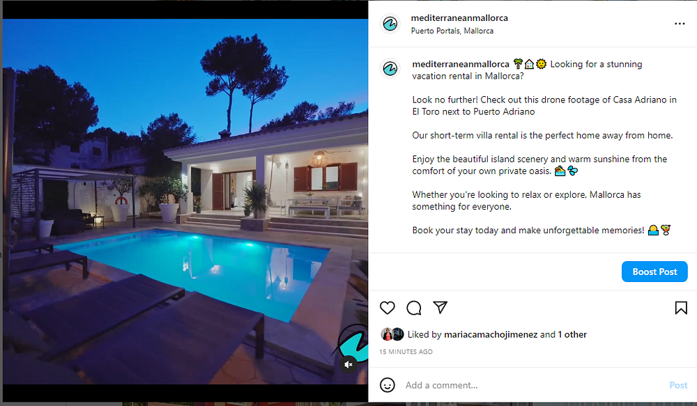Click the faded Post comment button
The width and height of the screenshot is (697, 406).
(678, 385)
